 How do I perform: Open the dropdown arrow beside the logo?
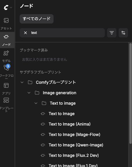pos(11,8)
